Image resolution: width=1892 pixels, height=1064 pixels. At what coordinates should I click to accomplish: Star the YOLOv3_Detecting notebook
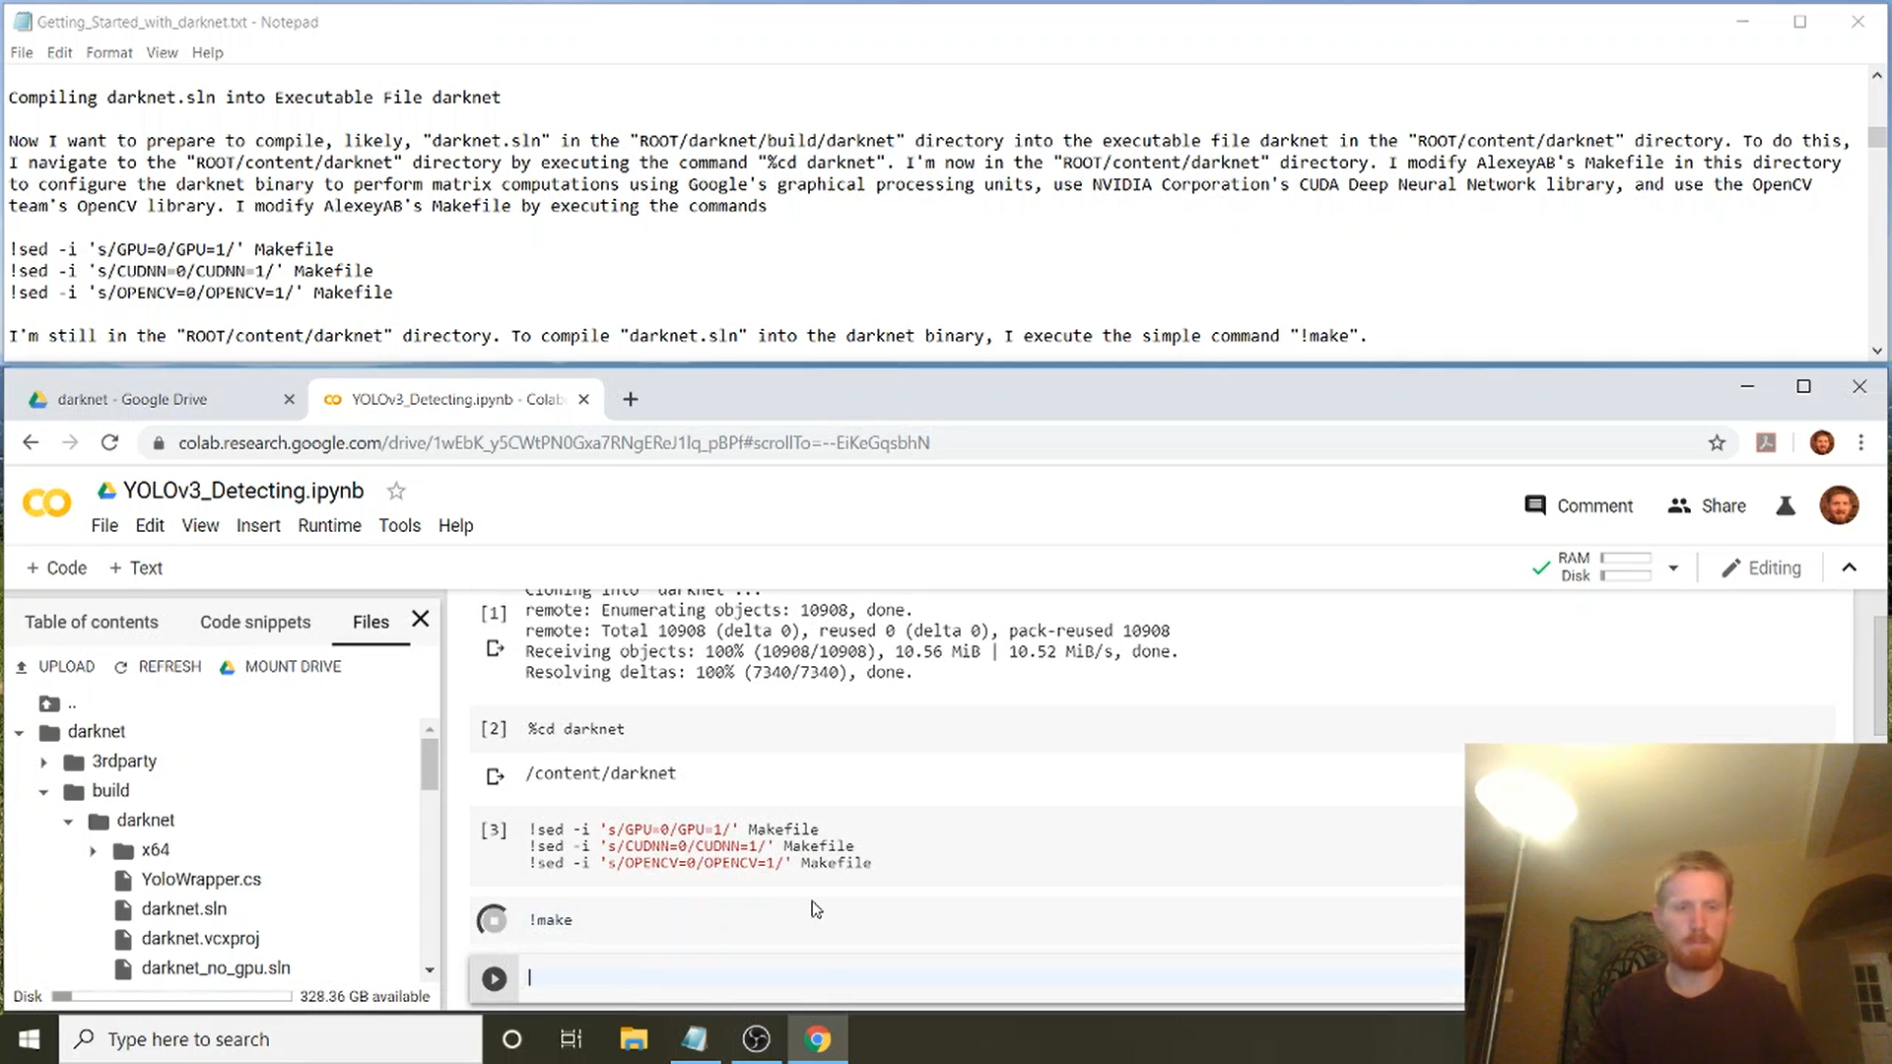395,490
